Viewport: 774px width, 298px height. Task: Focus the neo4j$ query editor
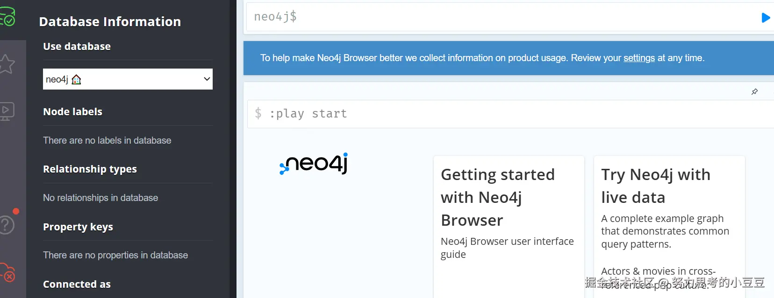pyautogui.click(x=500, y=17)
